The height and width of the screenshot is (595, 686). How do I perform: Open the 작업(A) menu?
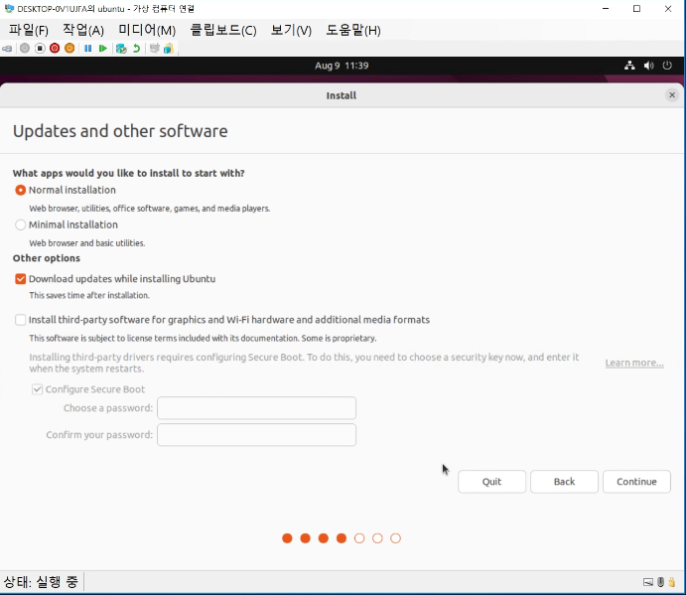pos(83,30)
